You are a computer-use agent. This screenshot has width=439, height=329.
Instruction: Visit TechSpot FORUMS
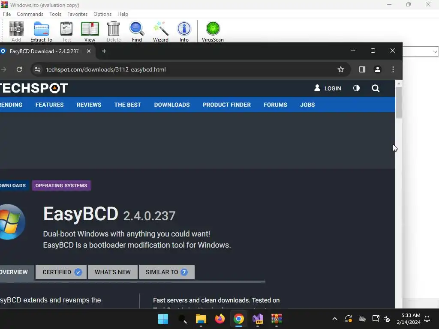click(275, 105)
